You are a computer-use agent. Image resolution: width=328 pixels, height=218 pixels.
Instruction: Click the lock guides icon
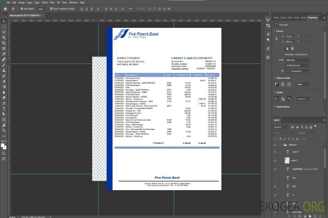283,99
